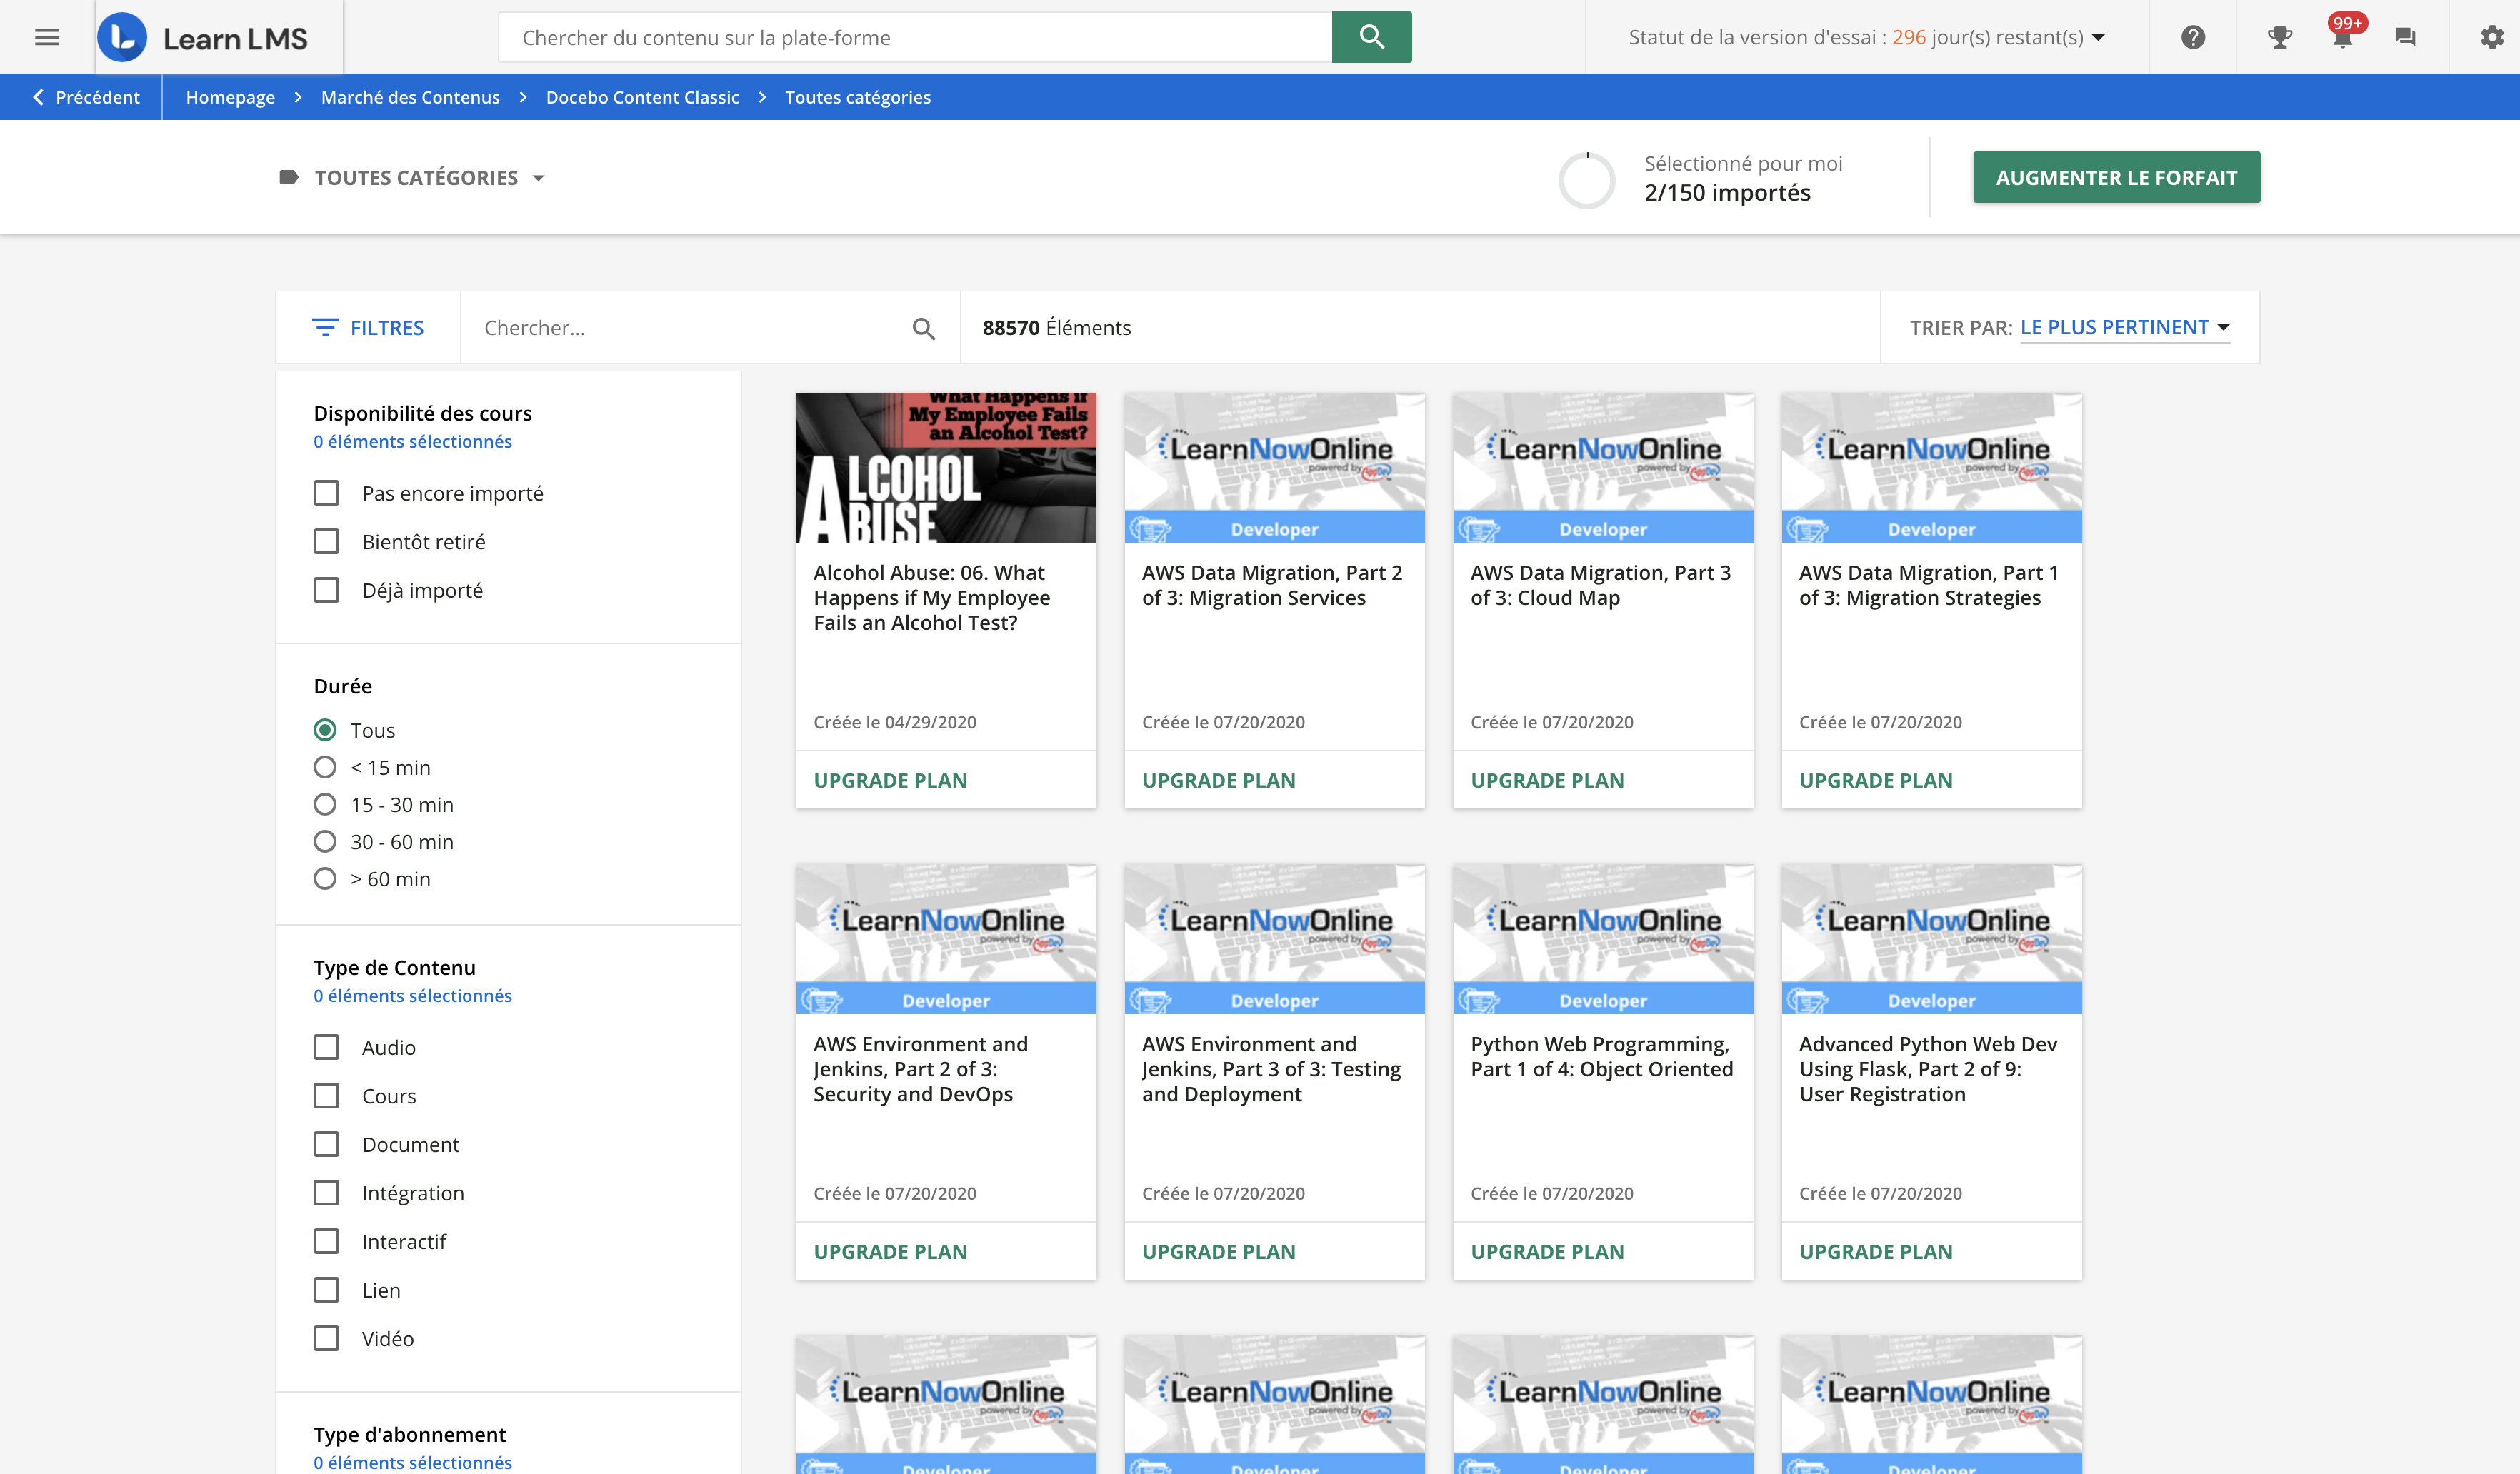Click the Learn LMS logo

(x=203, y=37)
